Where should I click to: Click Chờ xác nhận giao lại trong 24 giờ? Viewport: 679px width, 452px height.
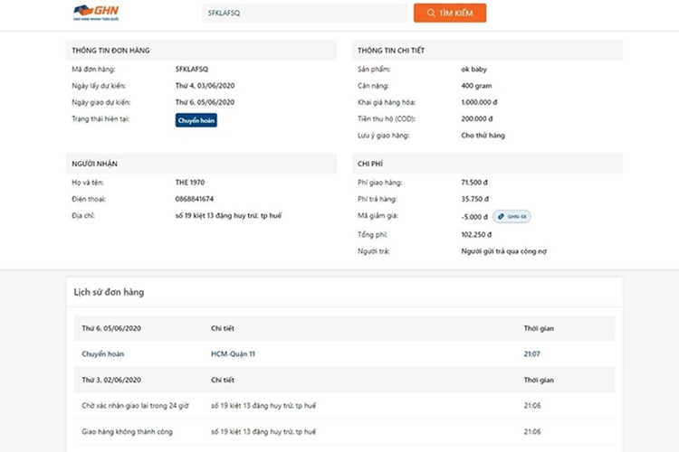point(135,406)
